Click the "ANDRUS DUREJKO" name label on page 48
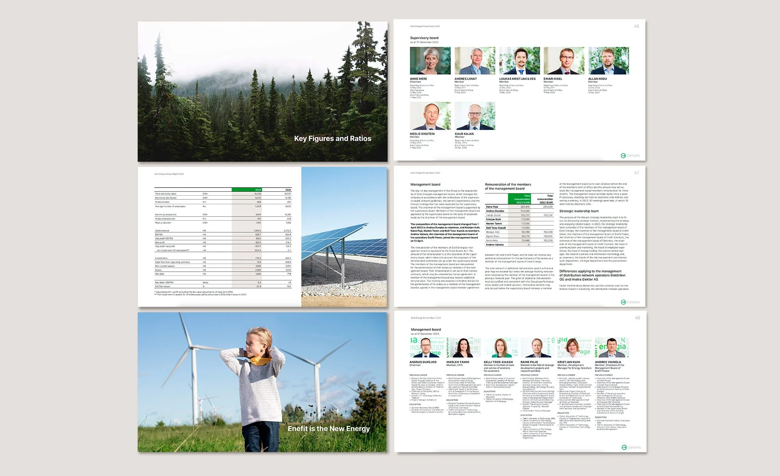This screenshot has width=780, height=476. (x=423, y=362)
